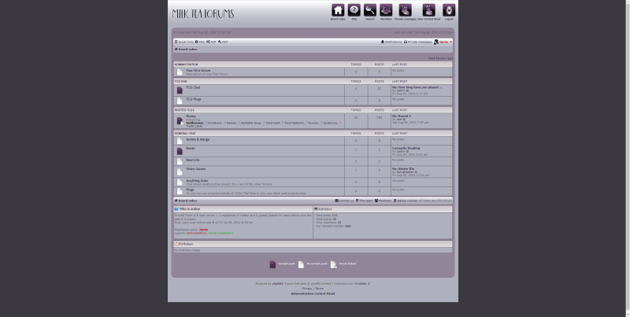Click the Birthdays cake icon
The image size is (630, 317).
click(x=176, y=244)
